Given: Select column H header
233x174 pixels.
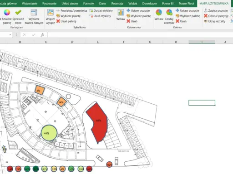Looking at the screenshot, I should [176, 42].
